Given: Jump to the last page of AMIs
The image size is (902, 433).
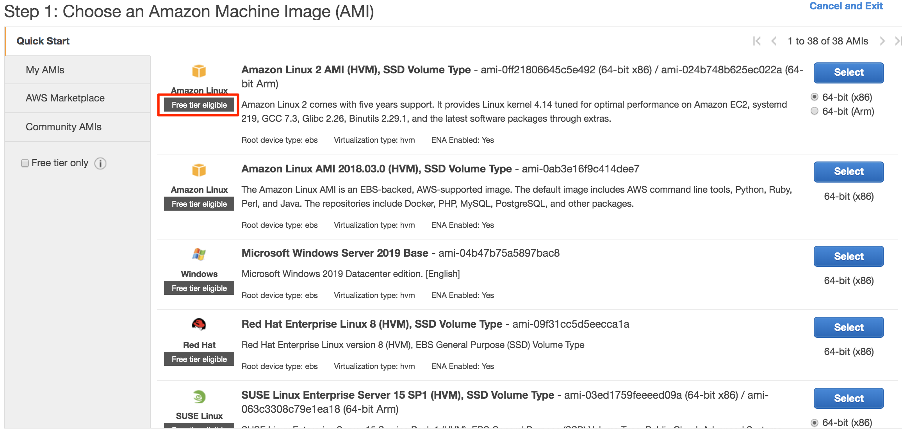Looking at the screenshot, I should pos(898,41).
